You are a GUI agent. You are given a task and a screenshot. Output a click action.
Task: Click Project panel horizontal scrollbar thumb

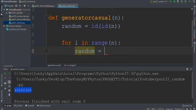pos(8,66)
